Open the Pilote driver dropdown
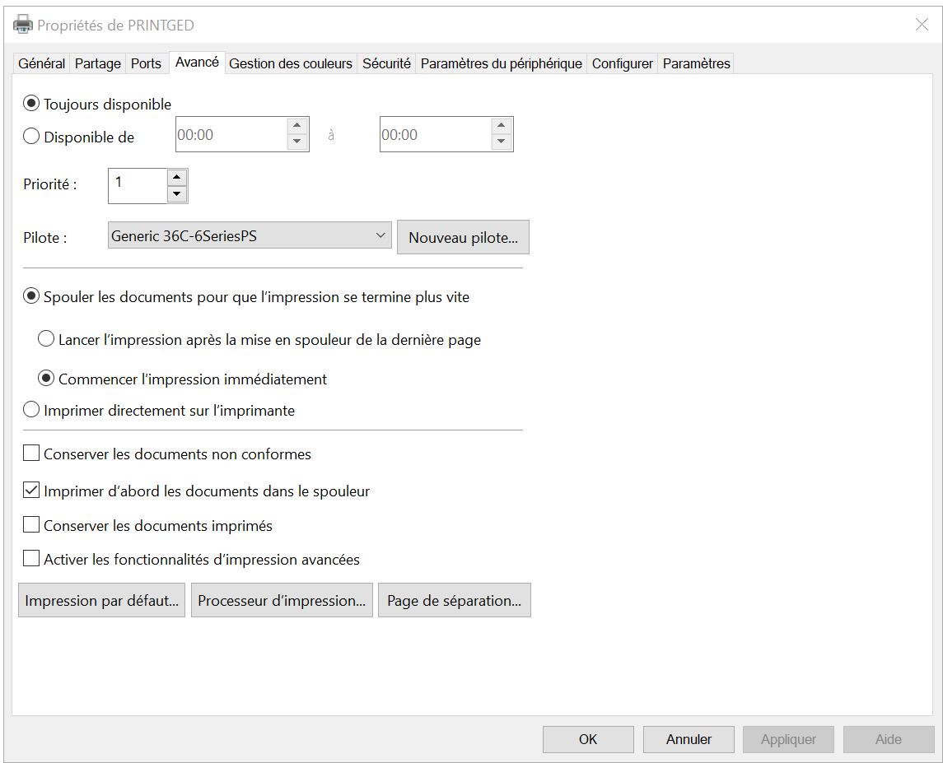The image size is (943, 763). (x=250, y=235)
